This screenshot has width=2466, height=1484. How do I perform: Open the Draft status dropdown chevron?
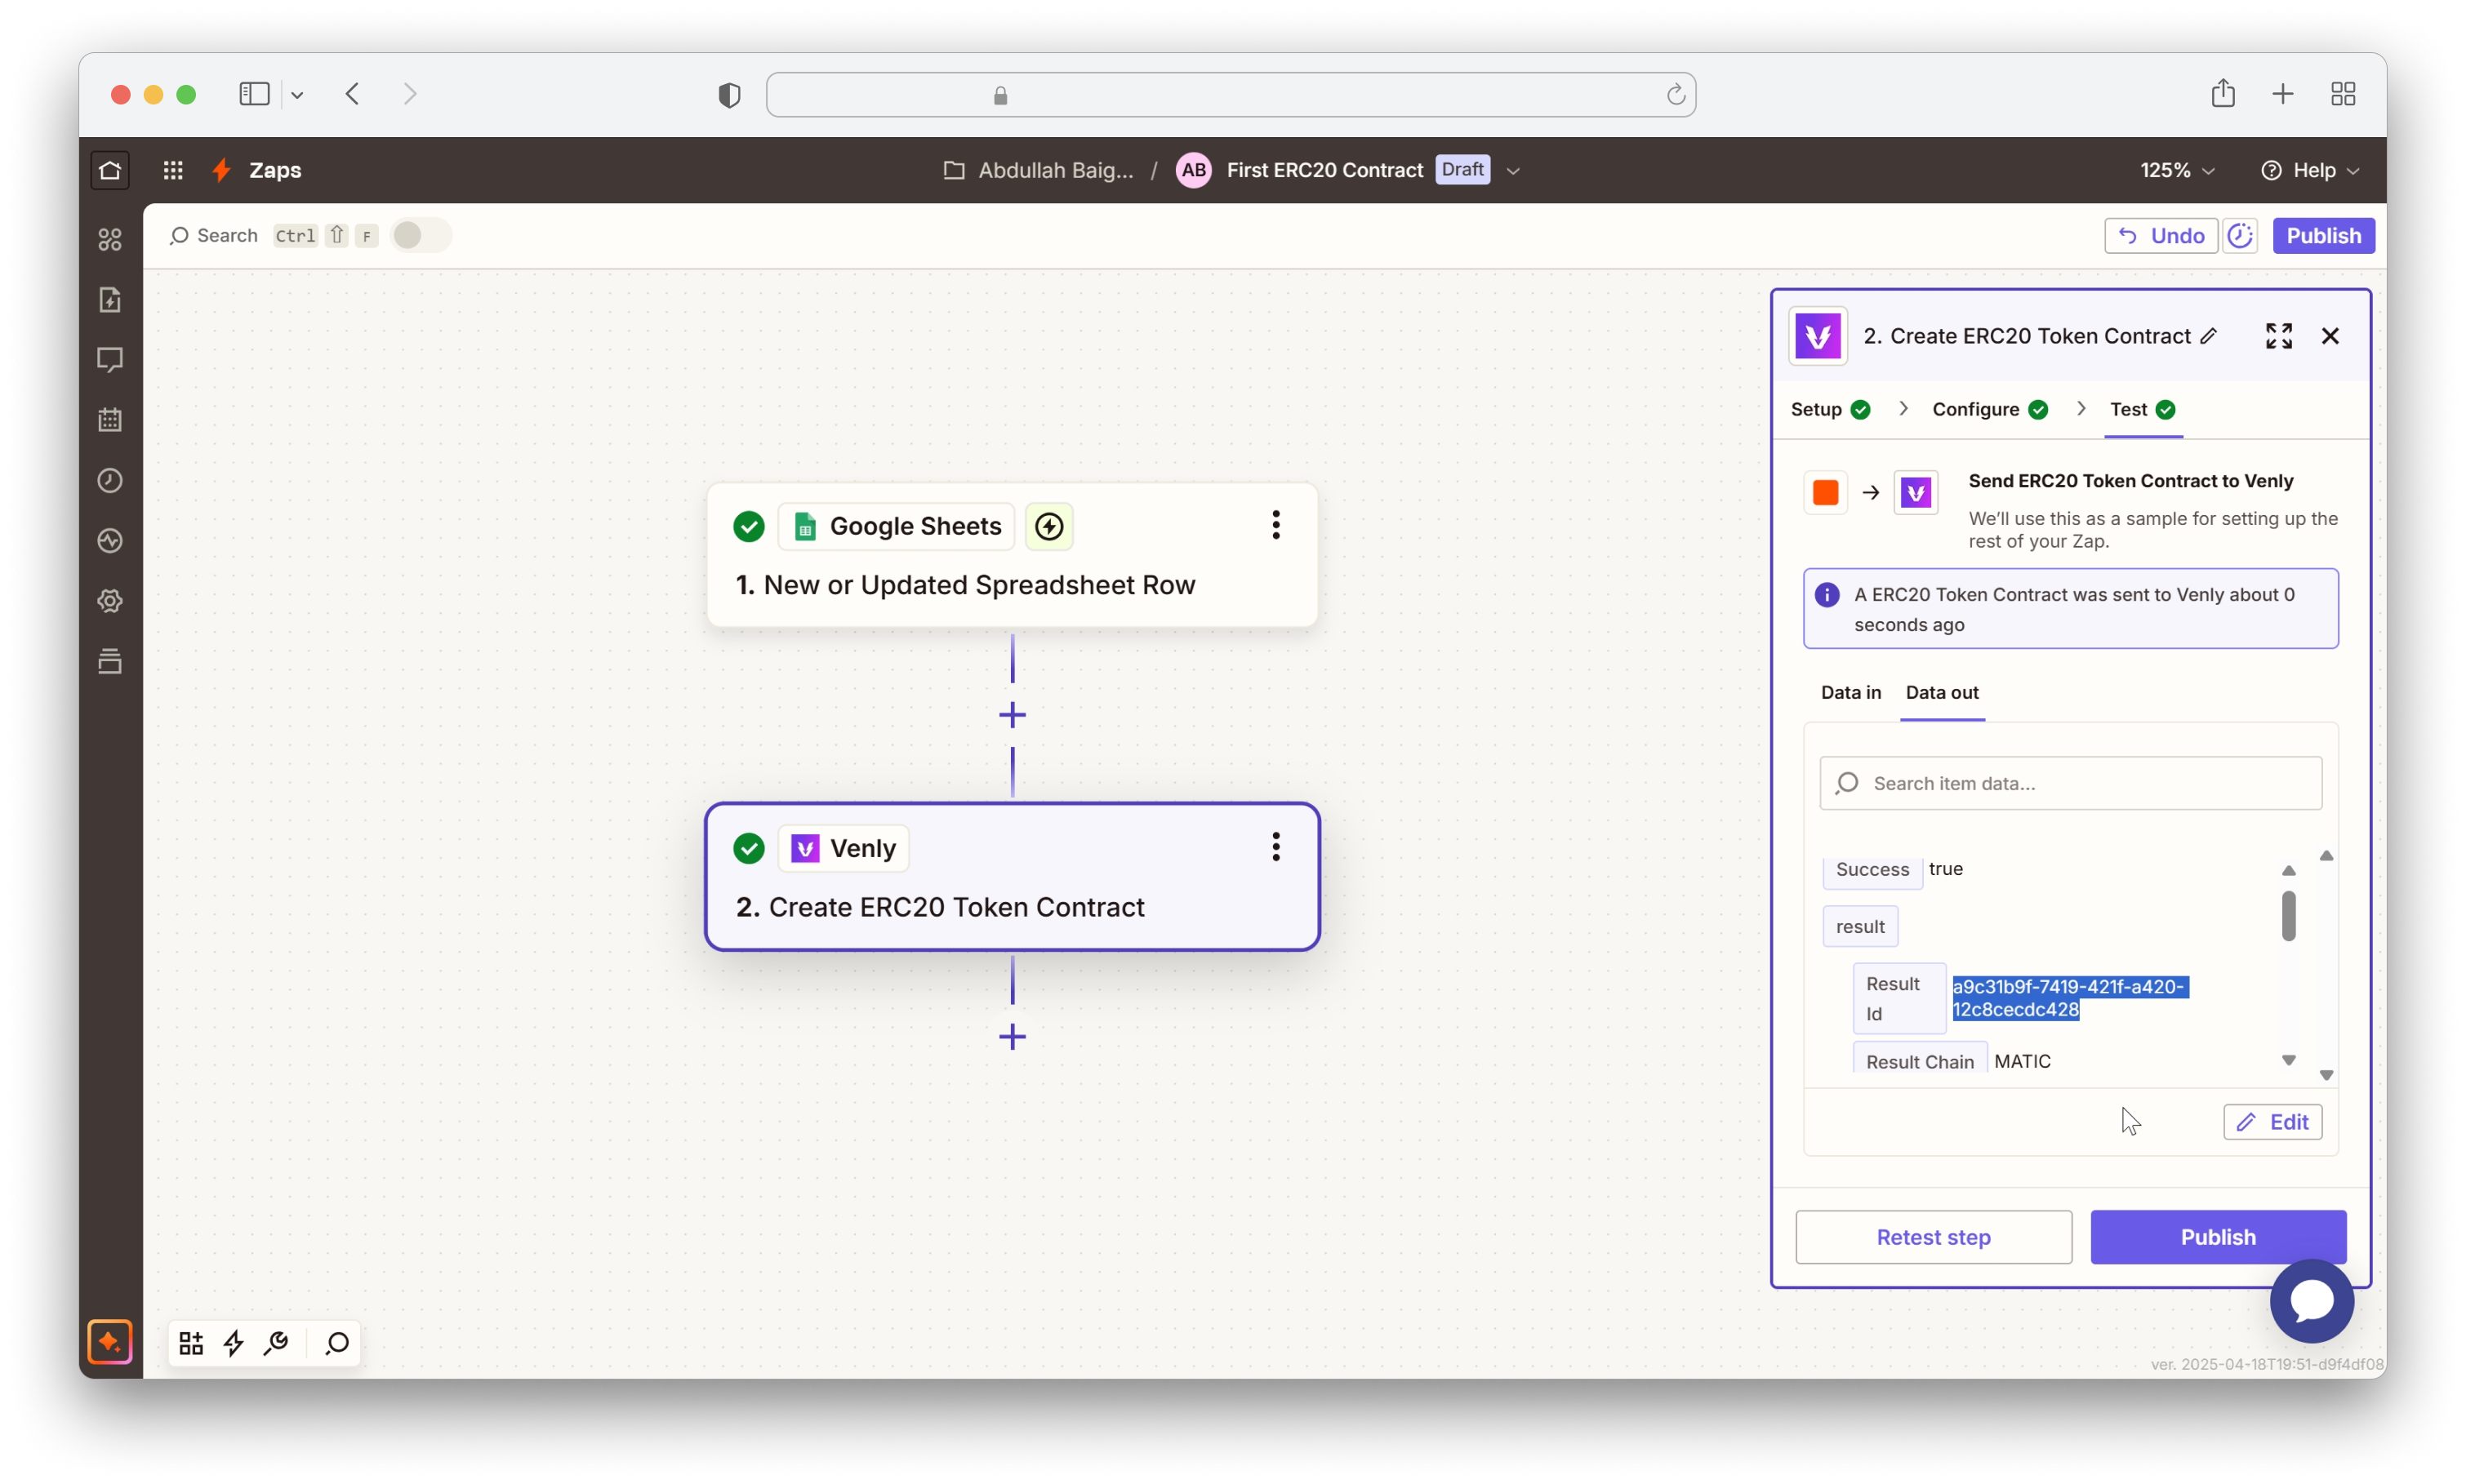tap(1513, 171)
